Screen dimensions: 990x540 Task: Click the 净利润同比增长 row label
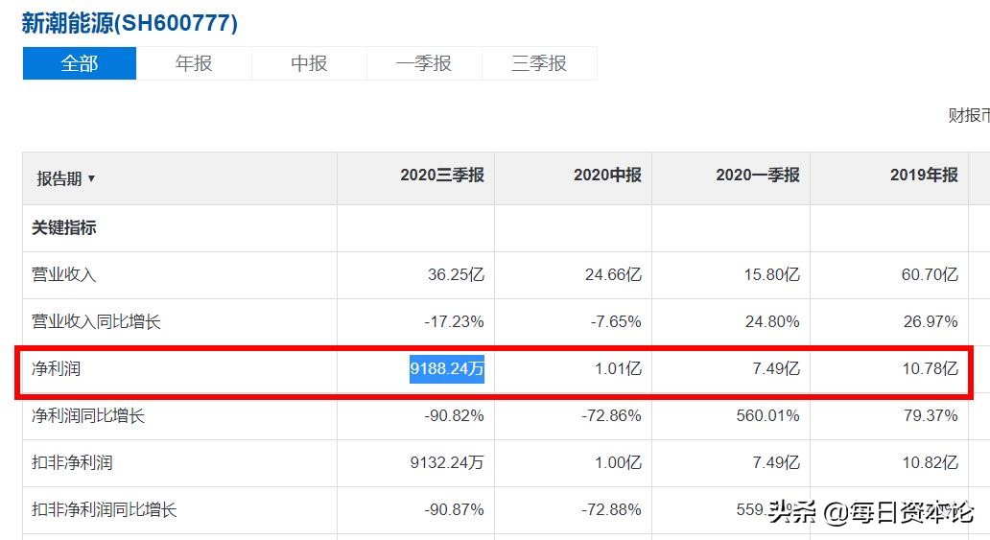(x=88, y=415)
